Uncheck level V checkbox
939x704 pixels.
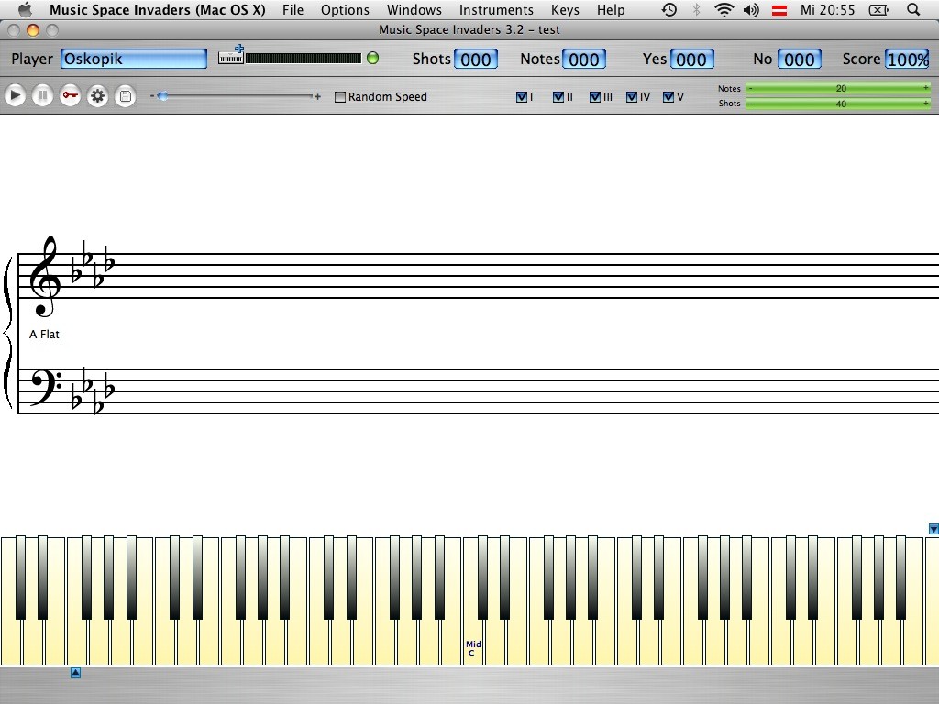668,97
